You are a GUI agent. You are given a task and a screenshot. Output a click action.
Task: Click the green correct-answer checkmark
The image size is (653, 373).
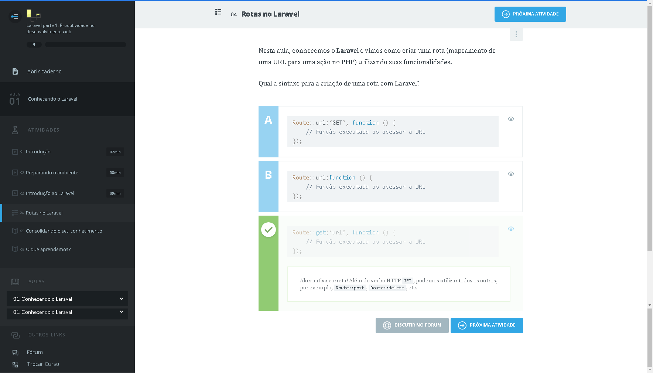point(269,230)
